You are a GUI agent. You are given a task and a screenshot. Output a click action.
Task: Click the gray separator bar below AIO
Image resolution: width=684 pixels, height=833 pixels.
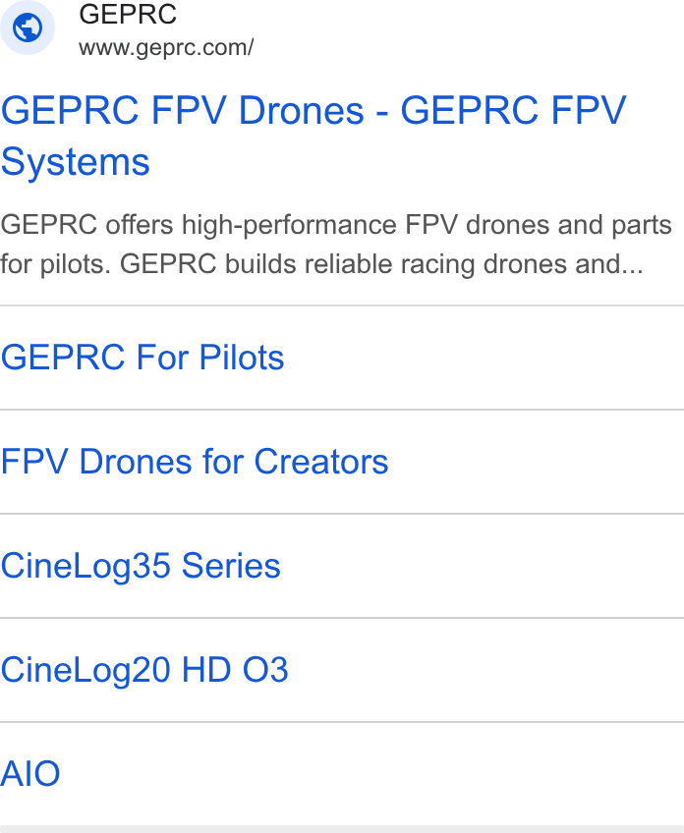342,829
